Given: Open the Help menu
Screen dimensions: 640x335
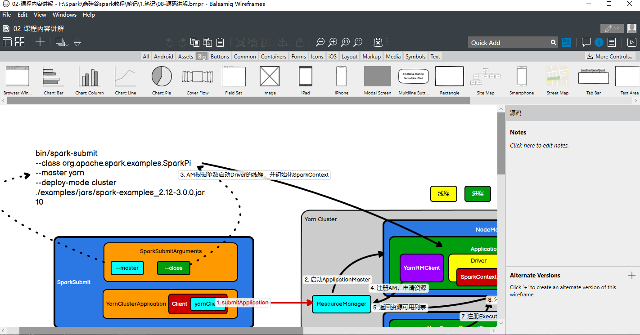Looking at the screenshot, I should pos(89,15).
